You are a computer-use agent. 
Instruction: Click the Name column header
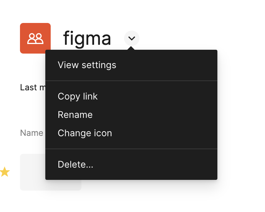(x=31, y=133)
